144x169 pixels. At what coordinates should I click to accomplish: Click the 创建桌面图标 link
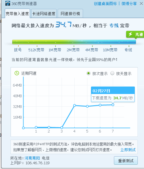tap(105, 4)
